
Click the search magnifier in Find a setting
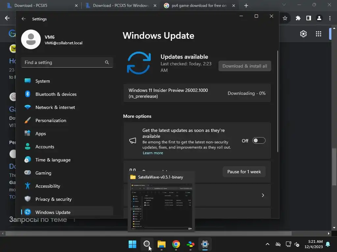pos(107,62)
